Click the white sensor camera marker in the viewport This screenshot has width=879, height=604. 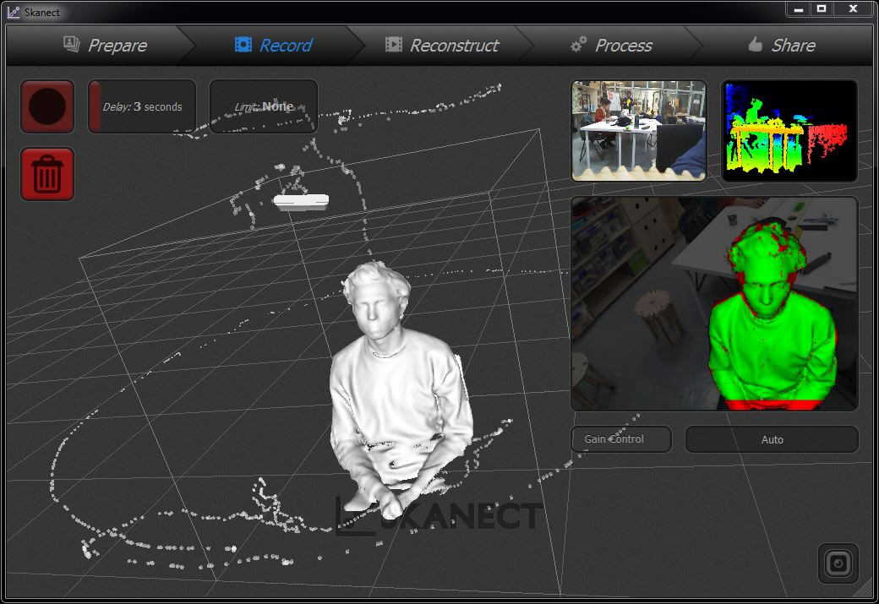tap(301, 202)
